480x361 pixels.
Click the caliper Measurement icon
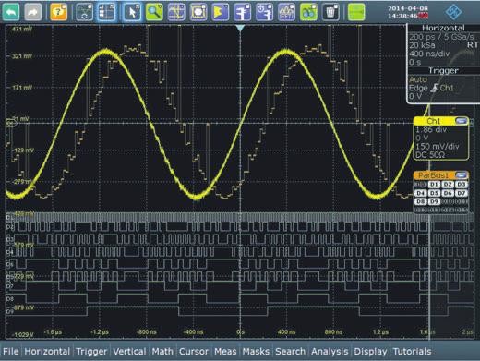pos(243,12)
